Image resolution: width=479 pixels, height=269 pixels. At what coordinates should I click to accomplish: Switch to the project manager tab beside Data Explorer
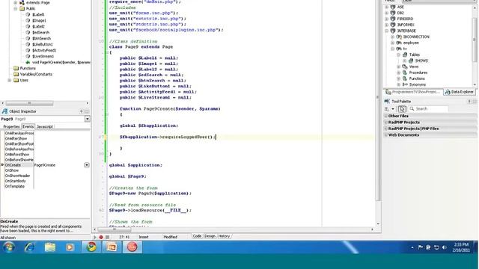(x=413, y=92)
